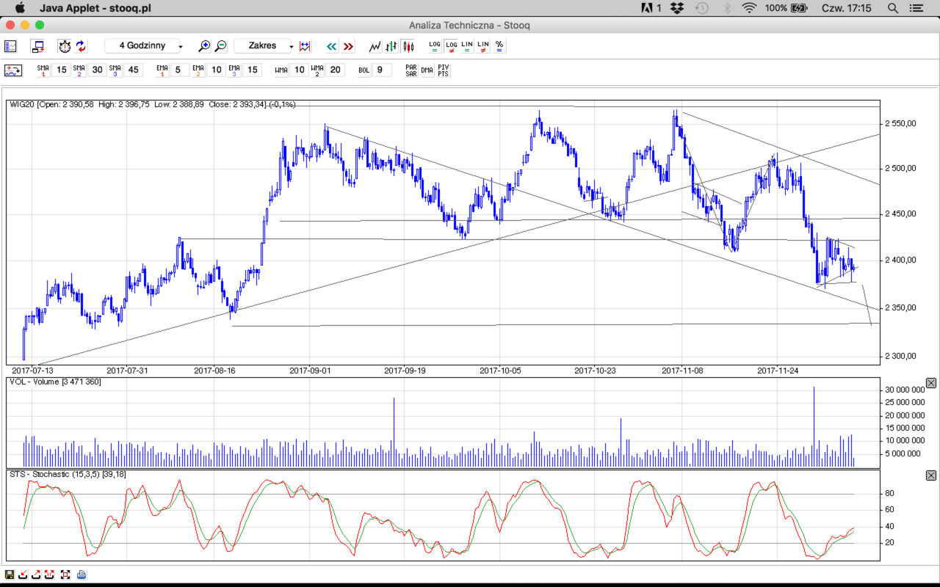The width and height of the screenshot is (940, 587).
Task: Switch to line chart type
Action: (375, 46)
